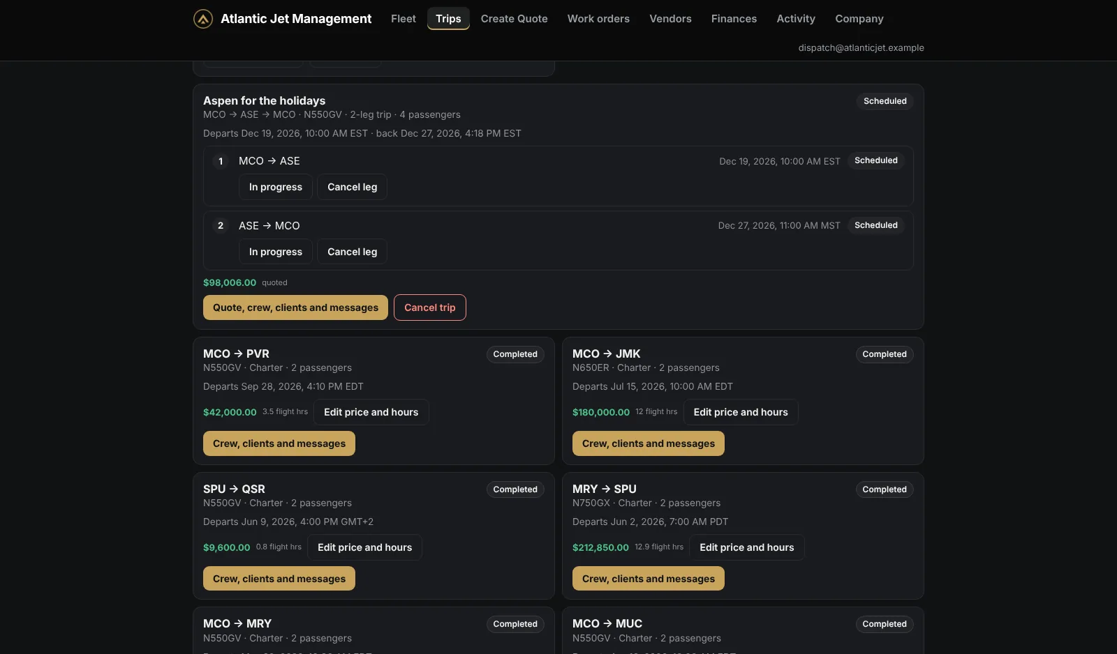1117x654 pixels.
Task: Click the Completed badge on MRY → SPU card
Action: pos(885,489)
